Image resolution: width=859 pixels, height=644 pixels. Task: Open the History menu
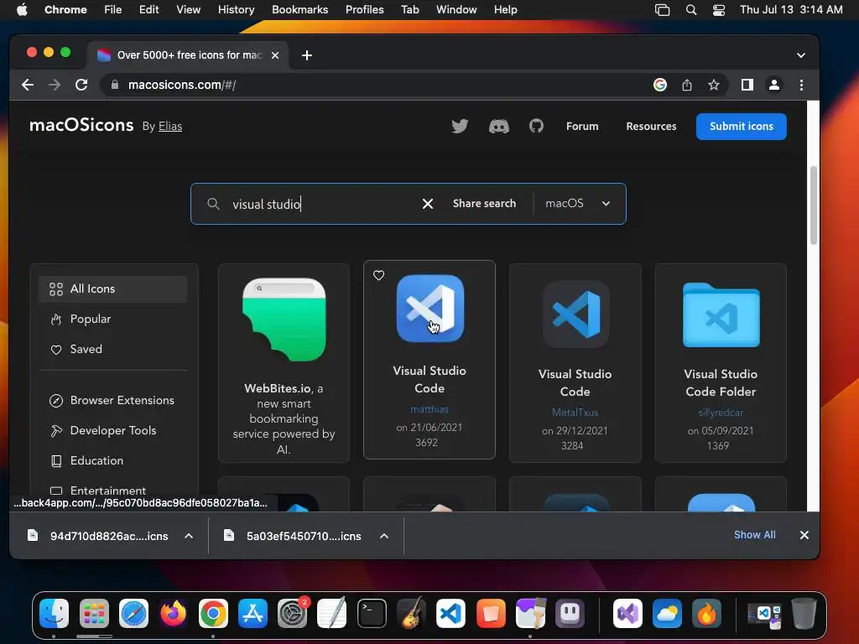click(x=236, y=10)
